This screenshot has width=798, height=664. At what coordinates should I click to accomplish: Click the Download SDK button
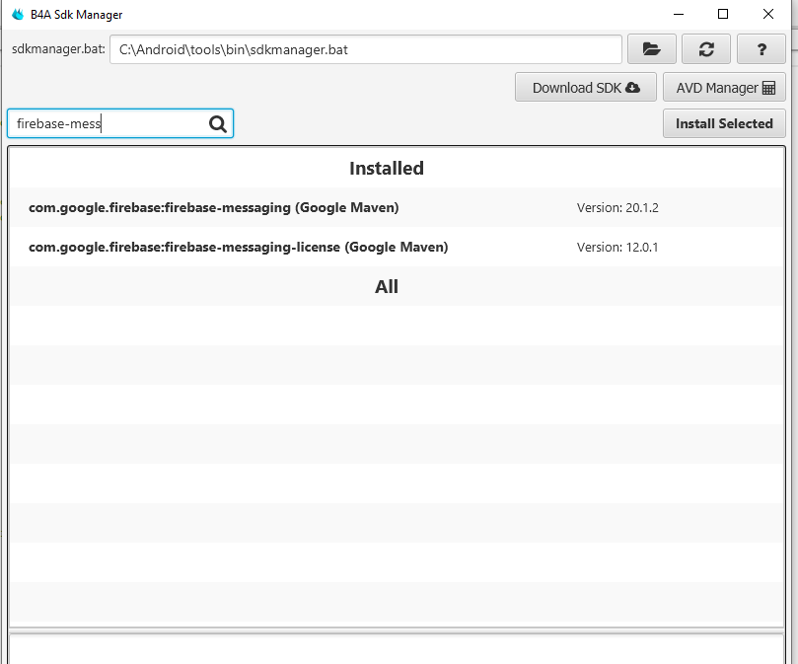(x=585, y=87)
